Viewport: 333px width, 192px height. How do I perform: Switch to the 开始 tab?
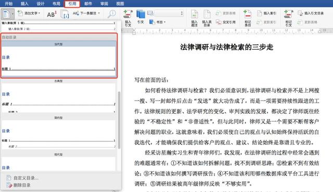[8, 4]
